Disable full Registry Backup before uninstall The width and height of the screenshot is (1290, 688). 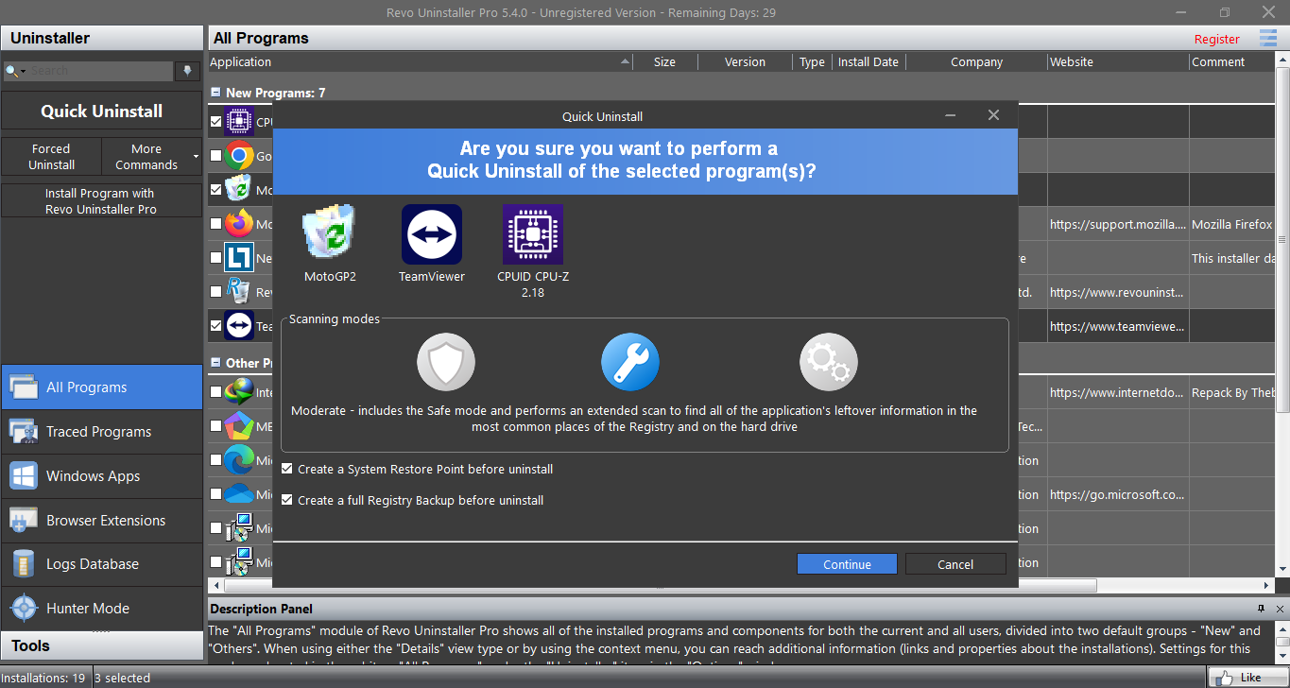click(287, 500)
